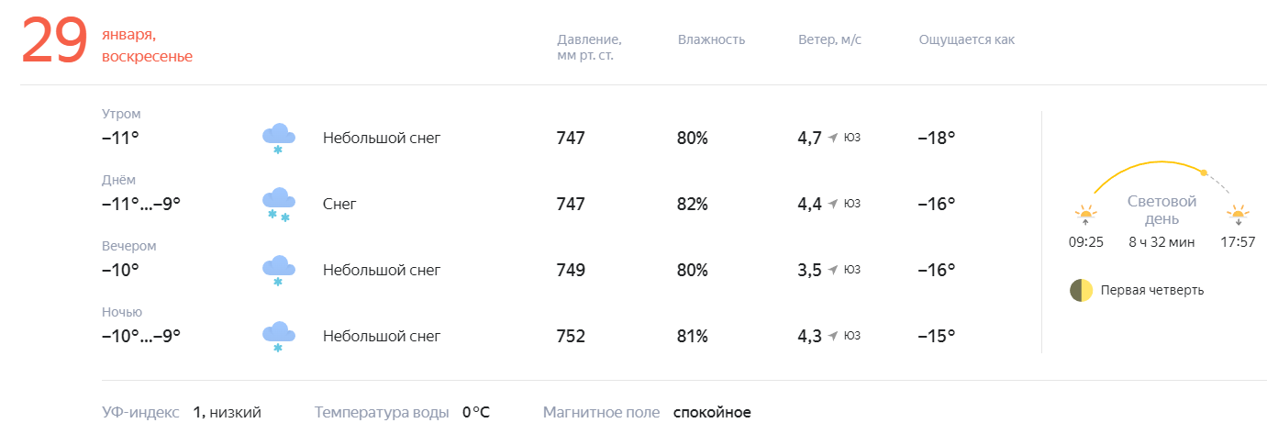The image size is (1267, 434).
Task: Click the night light-snow cloud icon
Action: [278, 337]
